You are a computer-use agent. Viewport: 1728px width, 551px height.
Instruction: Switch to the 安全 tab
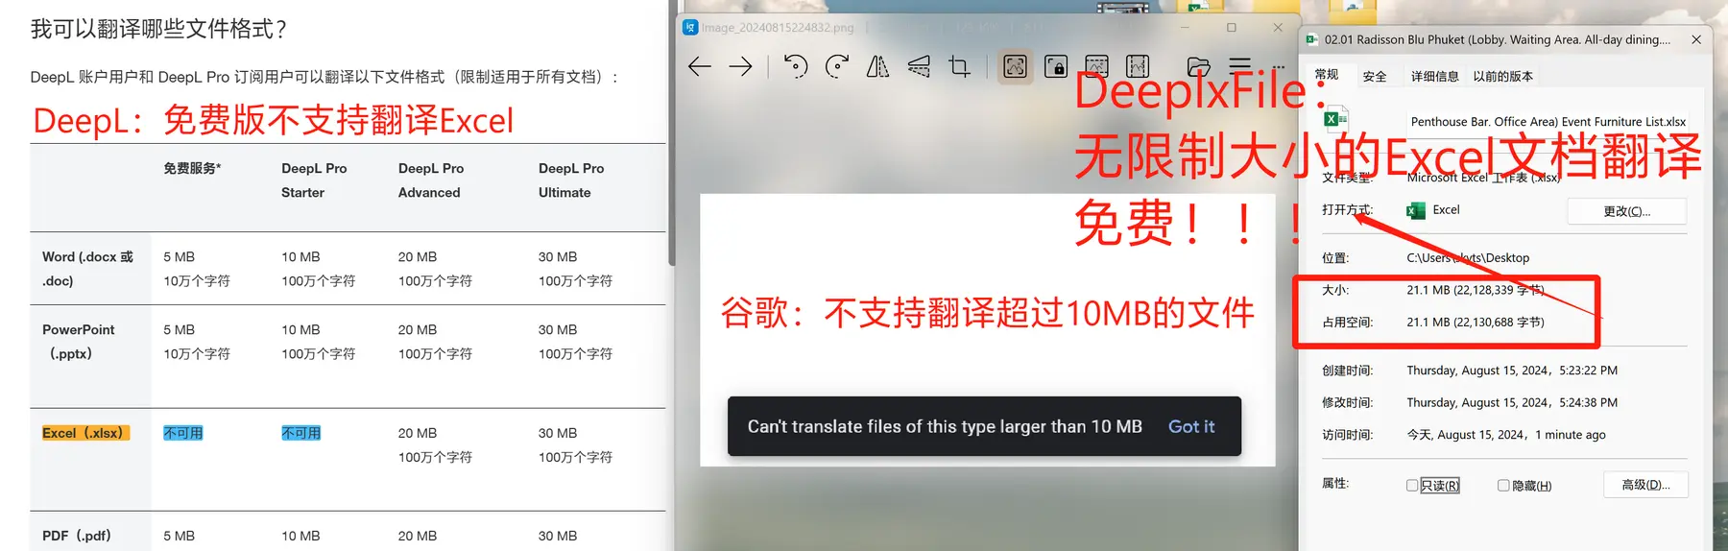tap(1375, 76)
